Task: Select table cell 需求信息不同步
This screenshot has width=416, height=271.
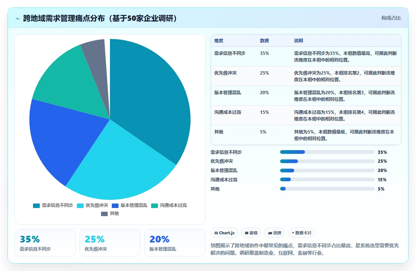Action: pos(230,53)
